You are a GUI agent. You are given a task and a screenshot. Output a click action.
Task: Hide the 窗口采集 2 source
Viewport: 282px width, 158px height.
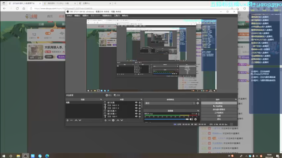[136, 113]
